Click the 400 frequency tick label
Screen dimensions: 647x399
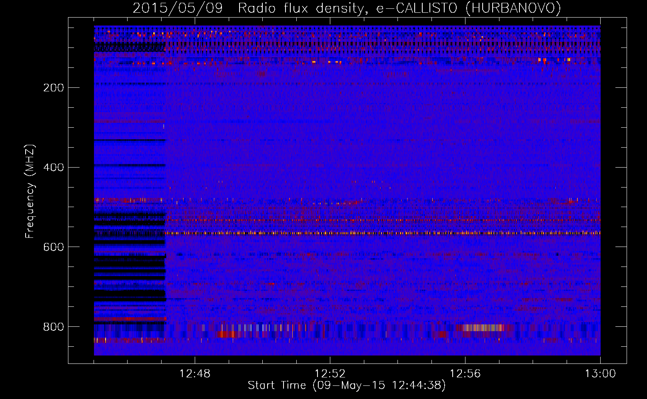coord(54,168)
